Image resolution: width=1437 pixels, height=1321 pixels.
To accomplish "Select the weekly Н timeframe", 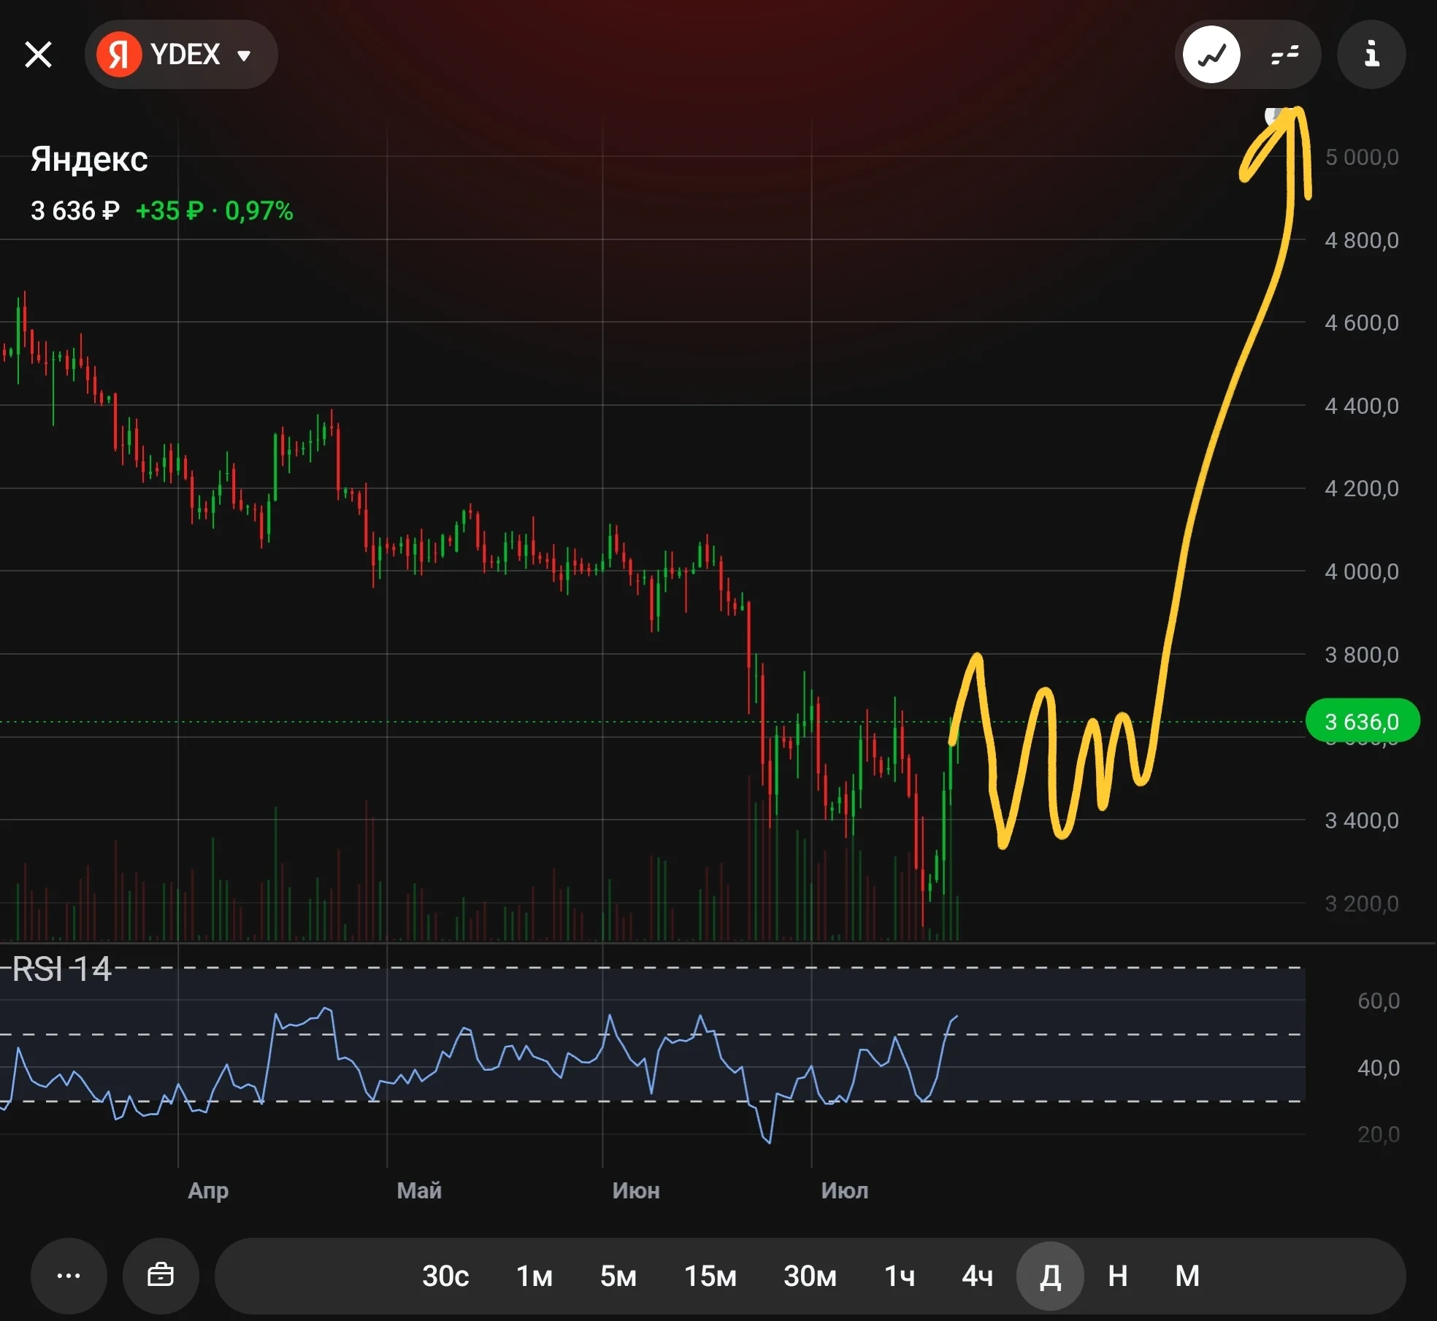I will click(x=1118, y=1276).
